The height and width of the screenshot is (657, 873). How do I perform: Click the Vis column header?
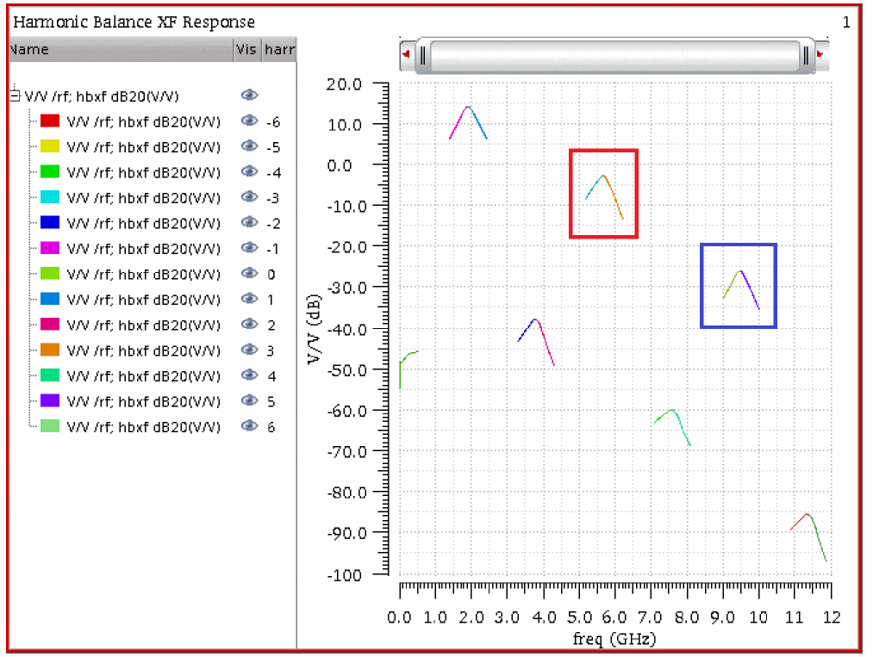pyautogui.click(x=247, y=49)
